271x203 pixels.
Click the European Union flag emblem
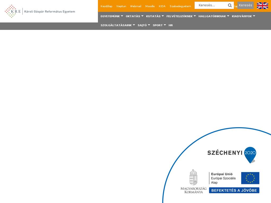[250, 178]
